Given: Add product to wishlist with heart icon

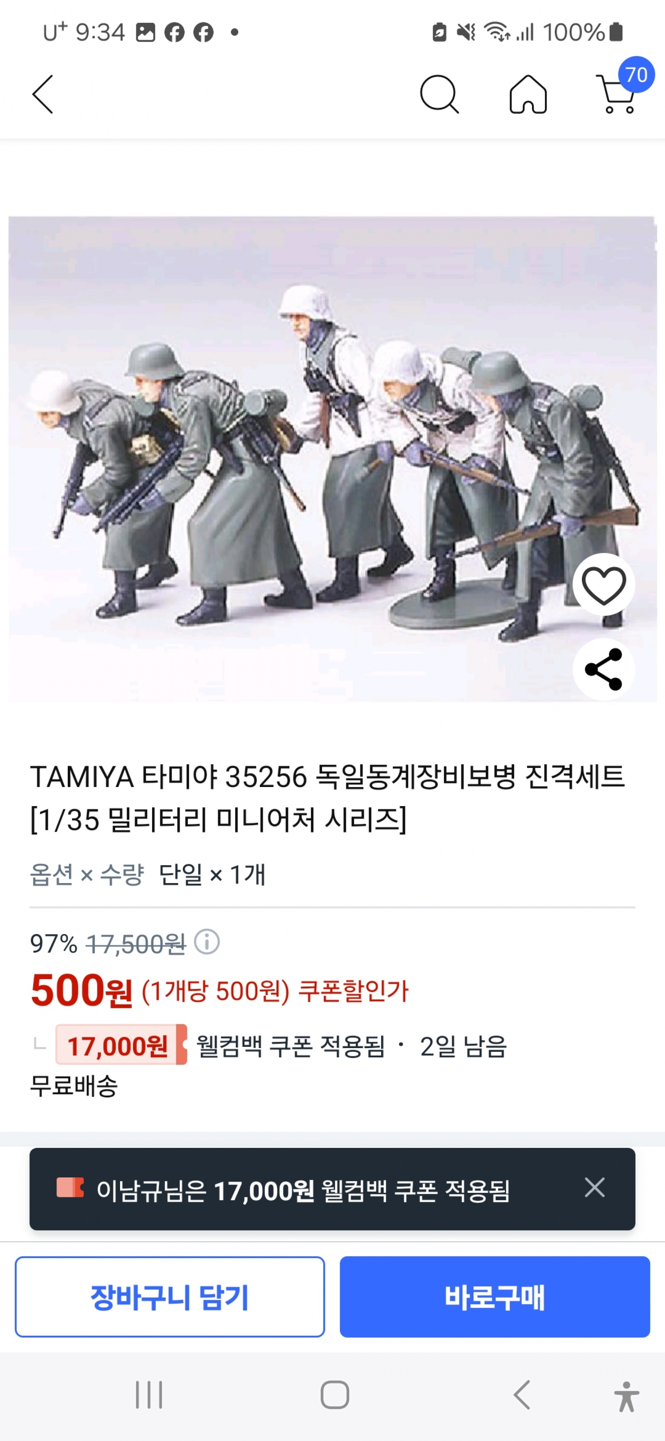Looking at the screenshot, I should point(603,585).
